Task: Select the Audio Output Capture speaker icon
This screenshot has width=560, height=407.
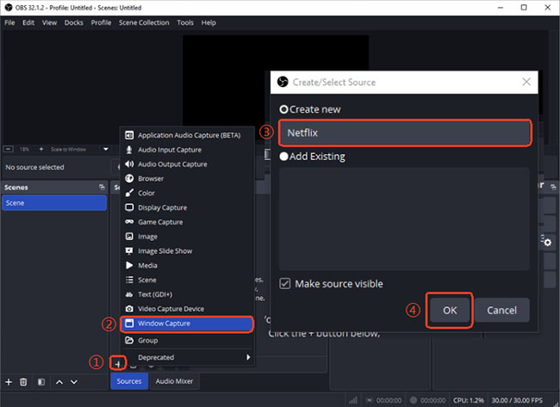Action: 129,164
